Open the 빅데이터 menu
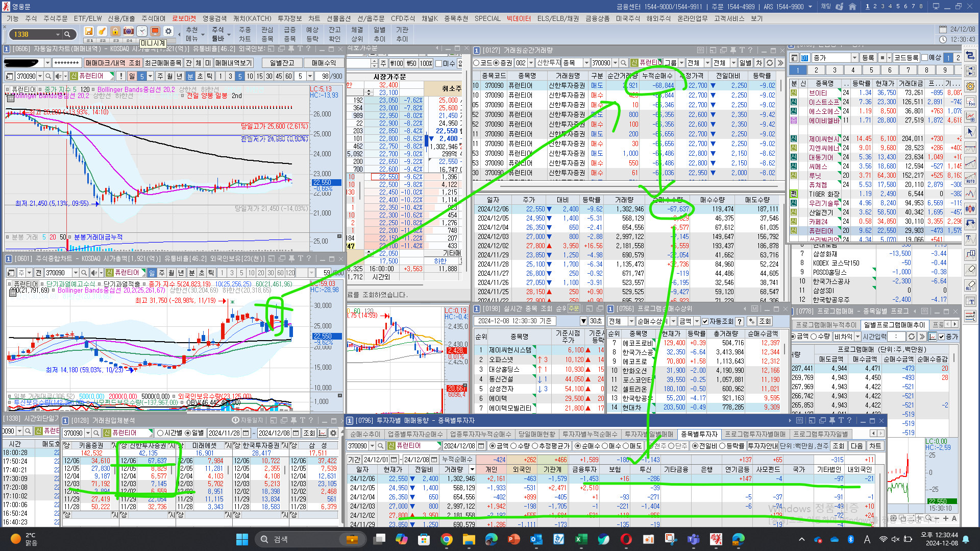Viewport: 980px width, 551px height. coord(519,18)
